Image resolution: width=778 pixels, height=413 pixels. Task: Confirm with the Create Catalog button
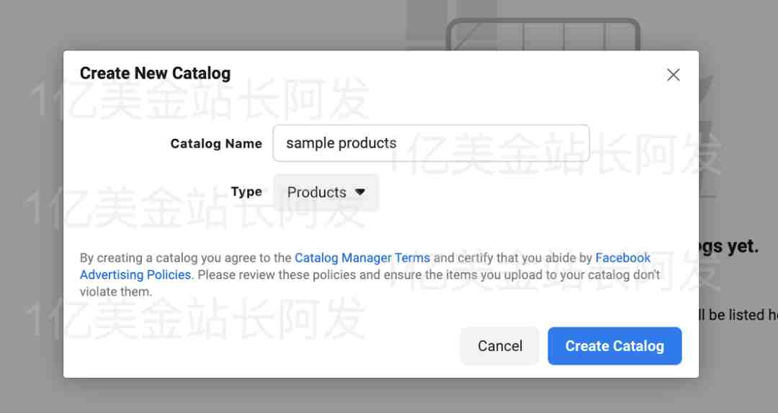point(614,345)
